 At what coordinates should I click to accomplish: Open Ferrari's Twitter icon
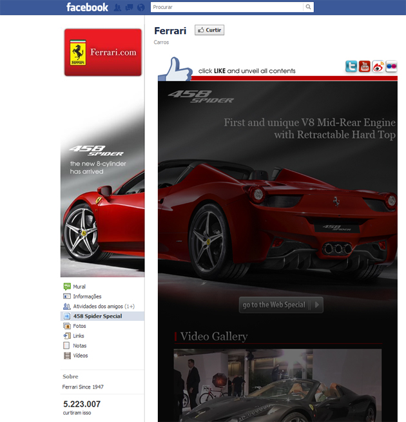click(x=351, y=66)
